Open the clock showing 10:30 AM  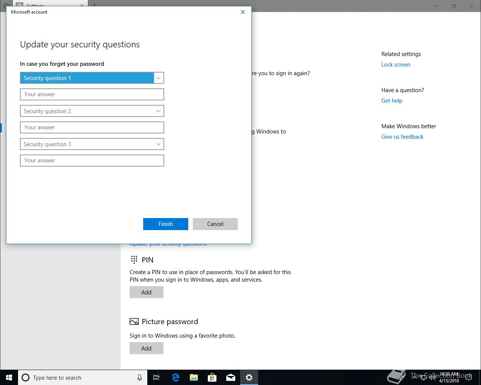coord(449,377)
